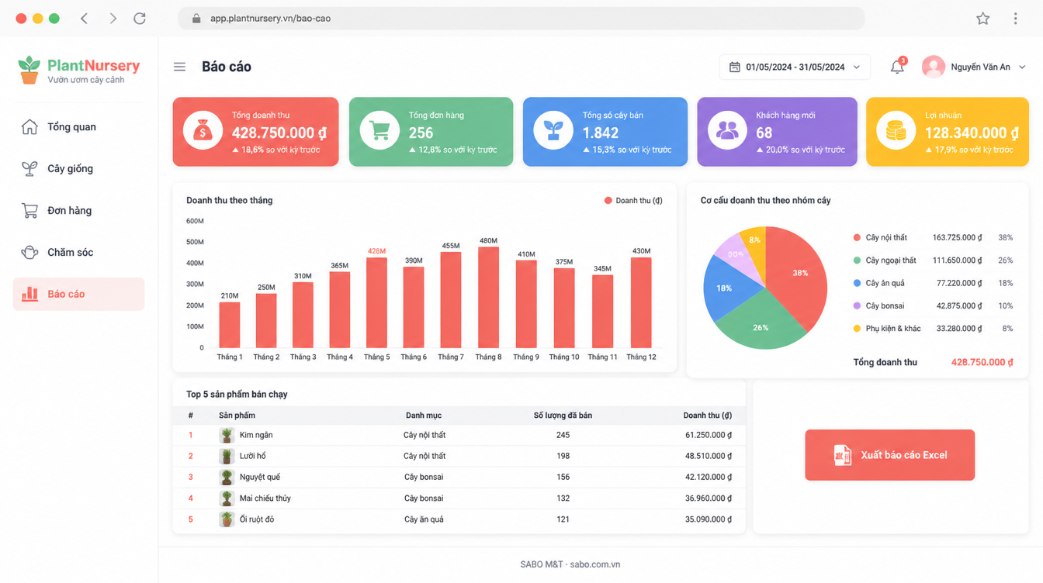Image resolution: width=1043 pixels, height=583 pixels.
Task: Click the people icon in Khách hàng mới
Action: pyautogui.click(x=727, y=131)
